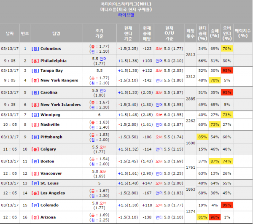Click the 날짜 column header
This screenshot has height=224, width=253.
10,33
